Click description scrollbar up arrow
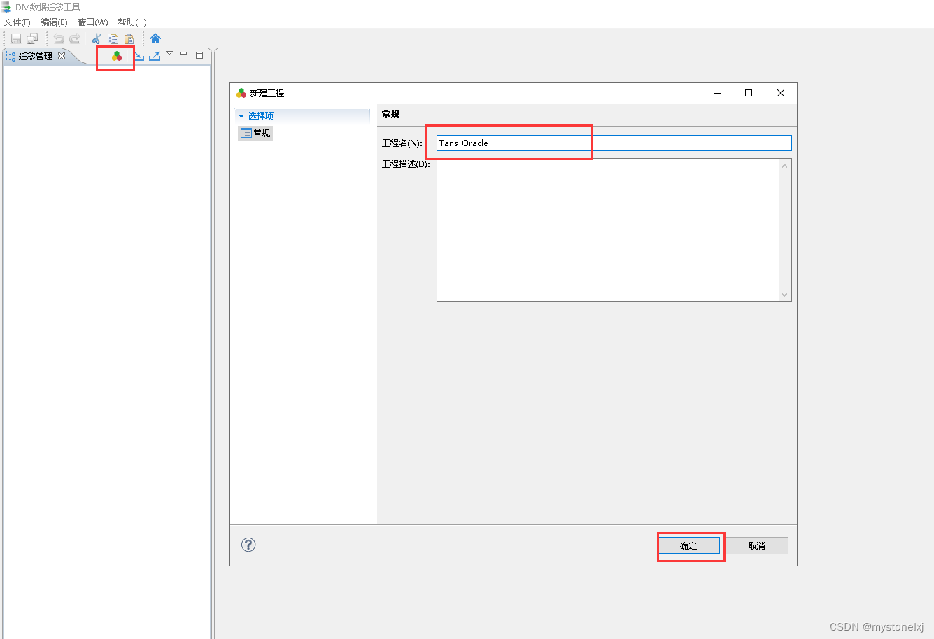The height and width of the screenshot is (639, 934). coord(784,166)
